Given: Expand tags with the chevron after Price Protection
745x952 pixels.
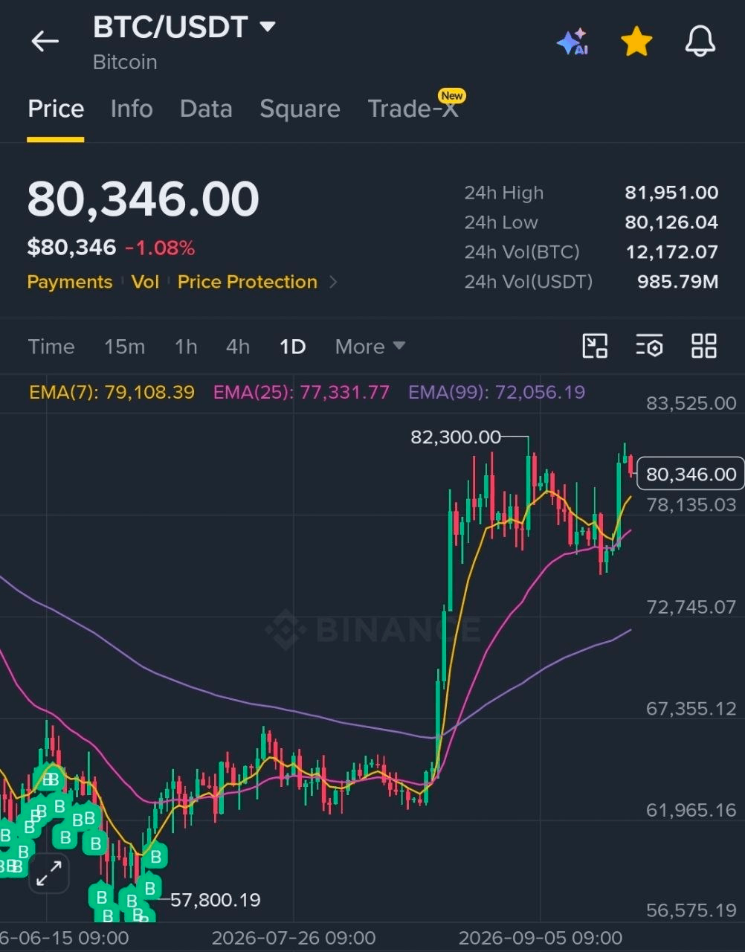Looking at the screenshot, I should pos(333,282).
